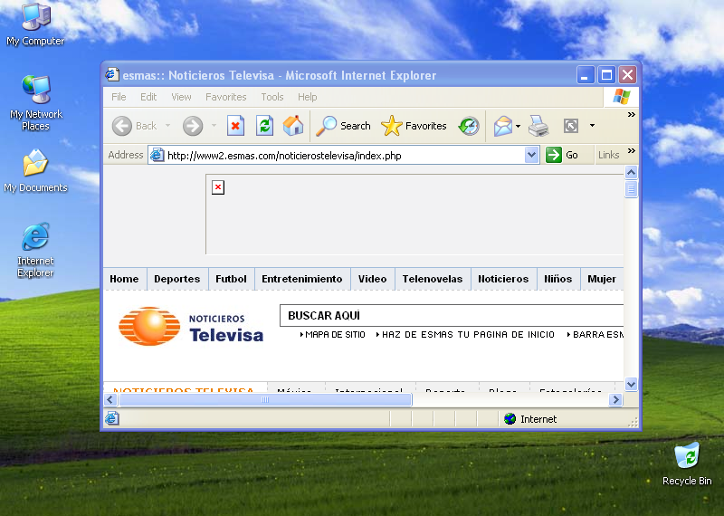Open Search with magnifier icon
The image size is (724, 516).
(344, 126)
